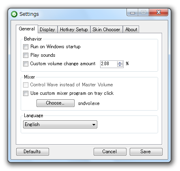Viewport: 180px width, 171px height.
Task: Close the Settings window
Action: (159, 13)
